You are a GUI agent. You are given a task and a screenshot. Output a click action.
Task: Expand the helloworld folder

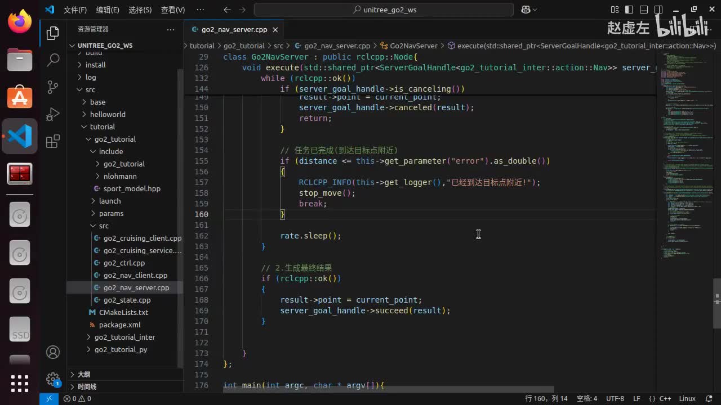coord(124,114)
